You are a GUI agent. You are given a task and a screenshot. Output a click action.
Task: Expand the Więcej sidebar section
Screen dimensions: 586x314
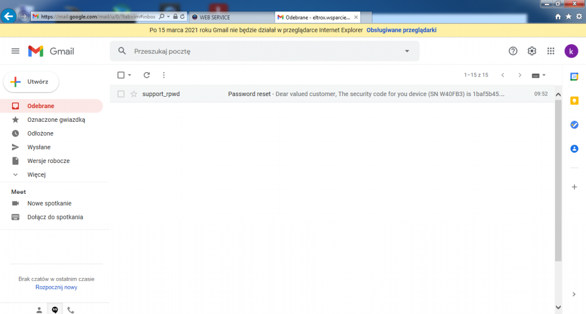pyautogui.click(x=36, y=174)
